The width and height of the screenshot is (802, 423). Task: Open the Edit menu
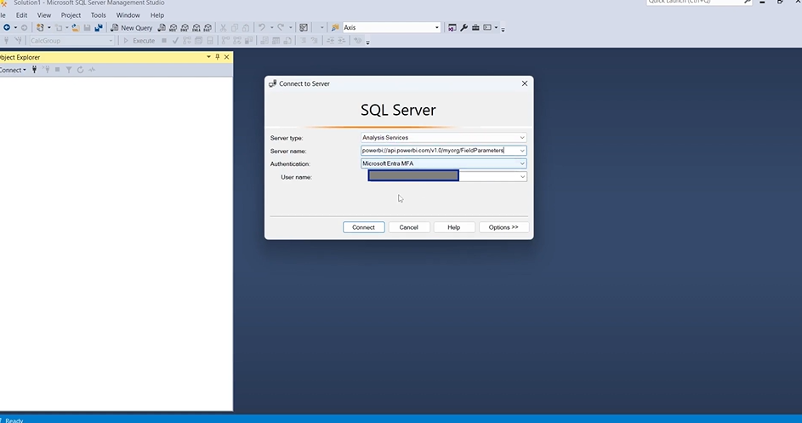[21, 14]
